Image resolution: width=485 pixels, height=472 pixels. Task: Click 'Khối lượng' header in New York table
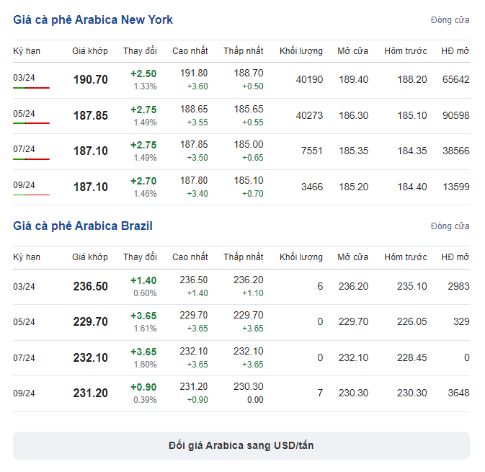[x=301, y=51]
